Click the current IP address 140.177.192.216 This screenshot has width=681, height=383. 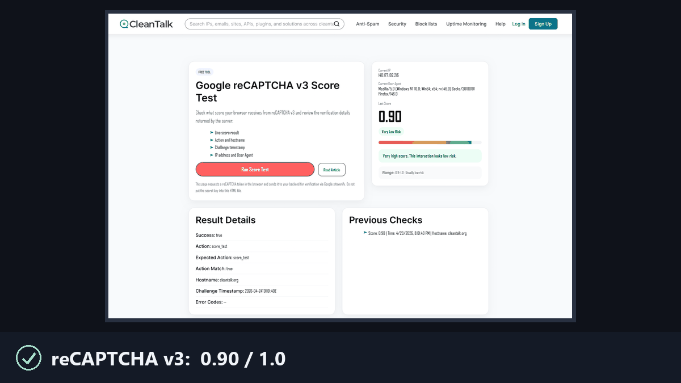tap(389, 75)
